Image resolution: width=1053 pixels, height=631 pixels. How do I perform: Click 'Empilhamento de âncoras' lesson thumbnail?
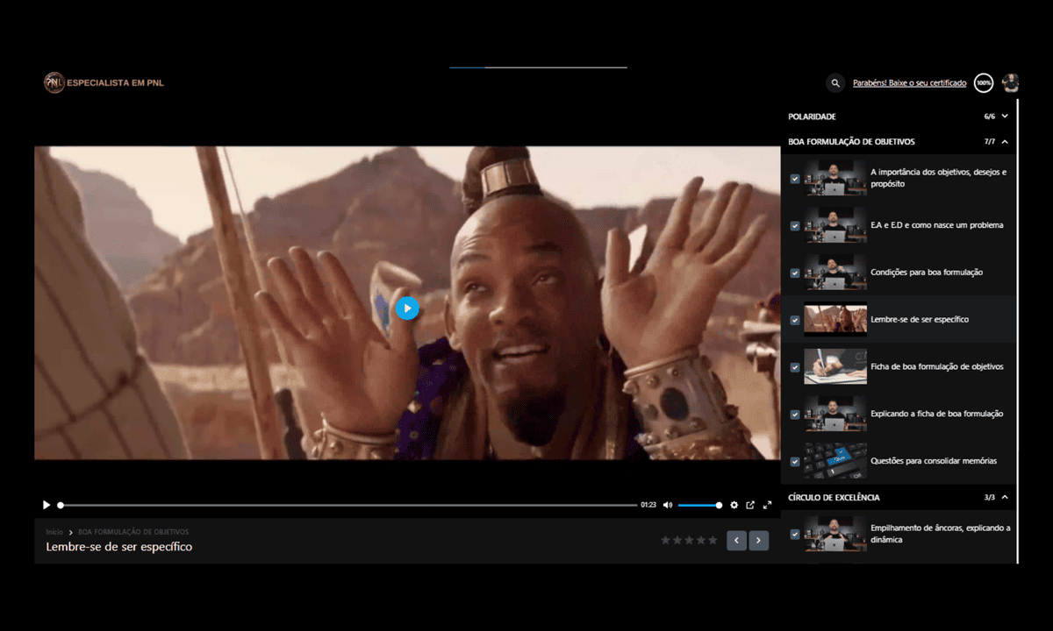coord(835,534)
